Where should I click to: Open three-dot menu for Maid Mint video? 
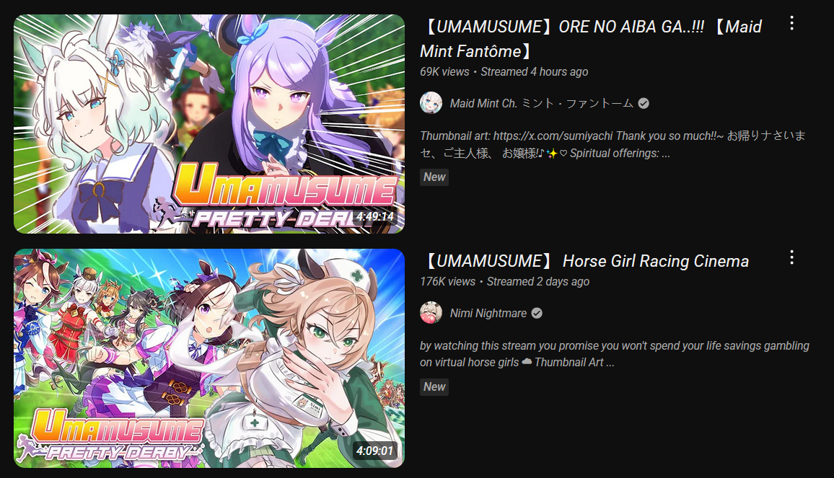click(x=791, y=23)
